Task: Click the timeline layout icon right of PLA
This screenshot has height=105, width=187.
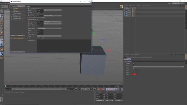Action: (122, 89)
